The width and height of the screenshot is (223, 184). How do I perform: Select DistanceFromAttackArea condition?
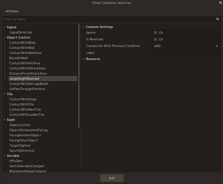28,73
